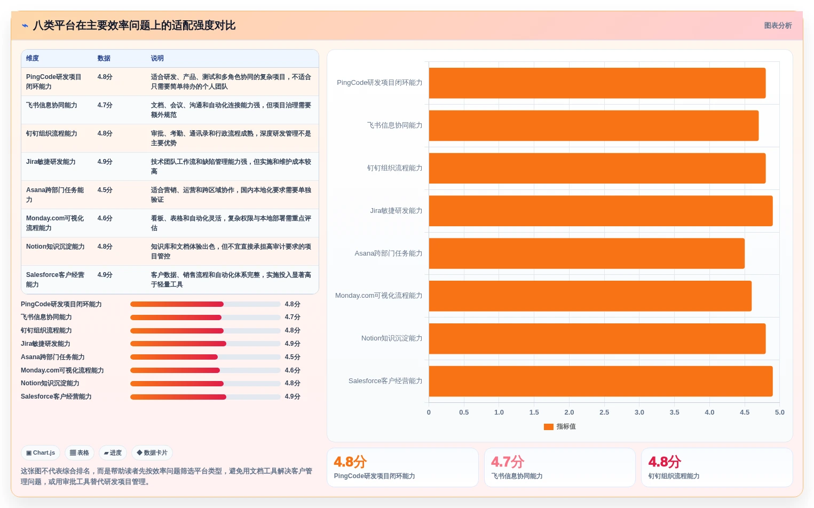Click the Salesforce客户经营能力 progress bar
This screenshot has width=814, height=508.
click(206, 396)
